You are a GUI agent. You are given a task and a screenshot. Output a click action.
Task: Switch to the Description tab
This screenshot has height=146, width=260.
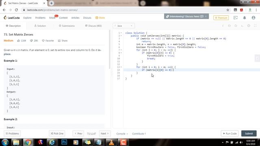point(13,26)
